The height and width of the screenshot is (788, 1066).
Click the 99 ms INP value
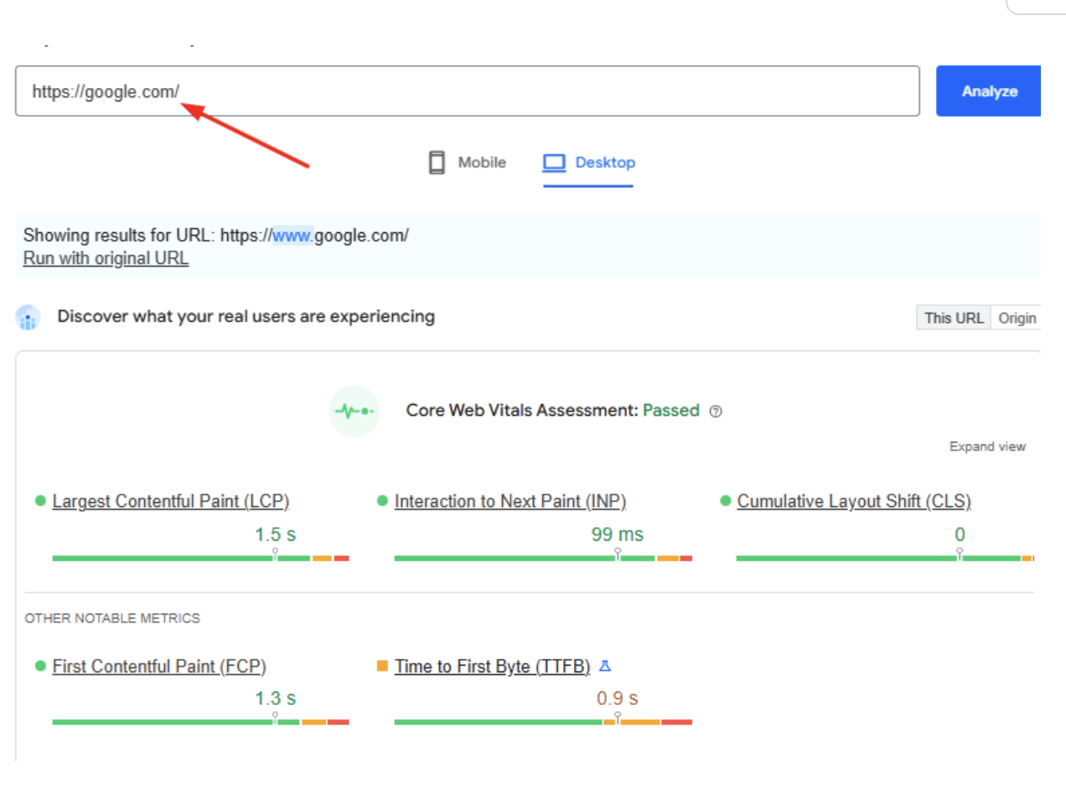[618, 535]
